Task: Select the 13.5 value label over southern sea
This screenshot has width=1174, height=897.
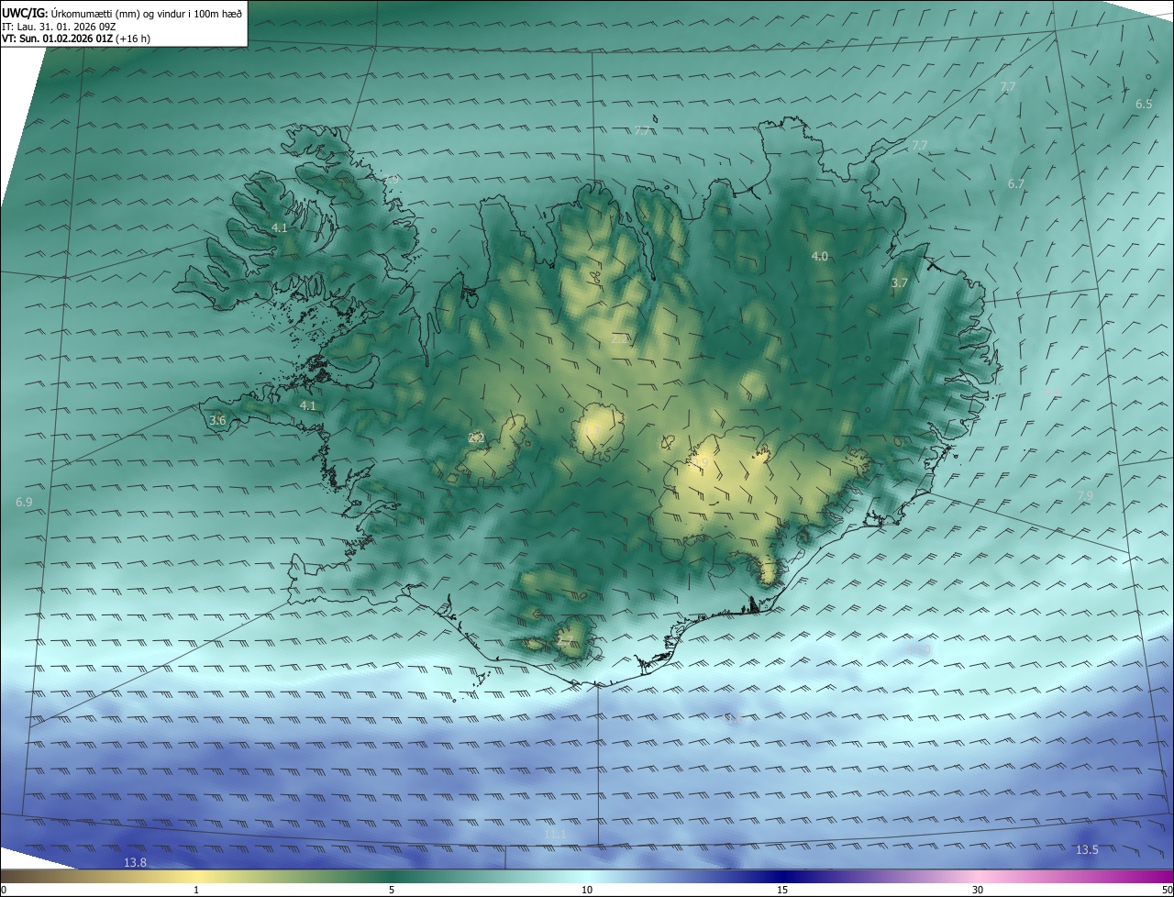Action: pos(1086,850)
